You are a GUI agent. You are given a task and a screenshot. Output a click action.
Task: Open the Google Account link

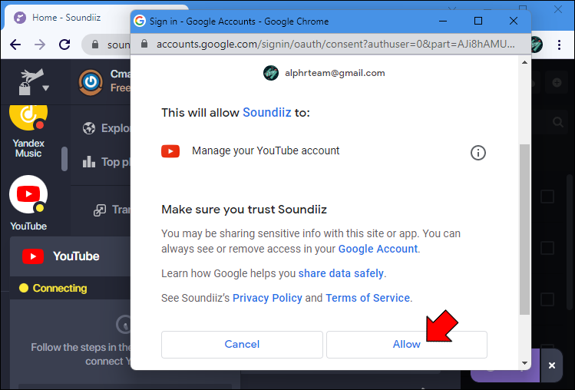tap(378, 249)
